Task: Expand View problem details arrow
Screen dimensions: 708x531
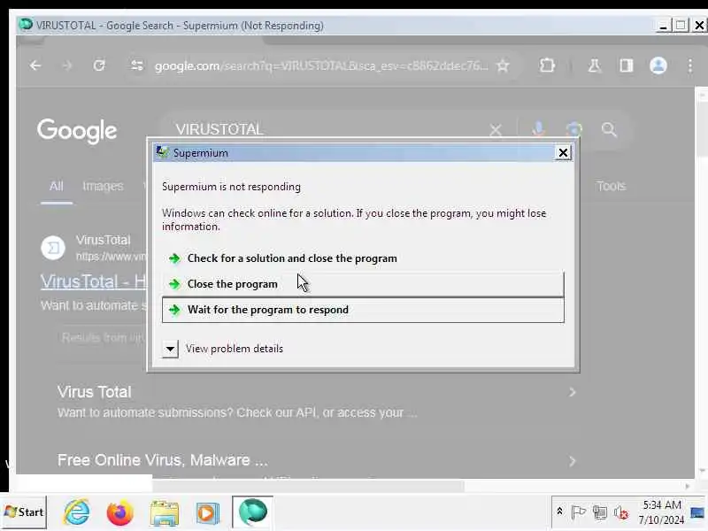Action: pos(170,349)
